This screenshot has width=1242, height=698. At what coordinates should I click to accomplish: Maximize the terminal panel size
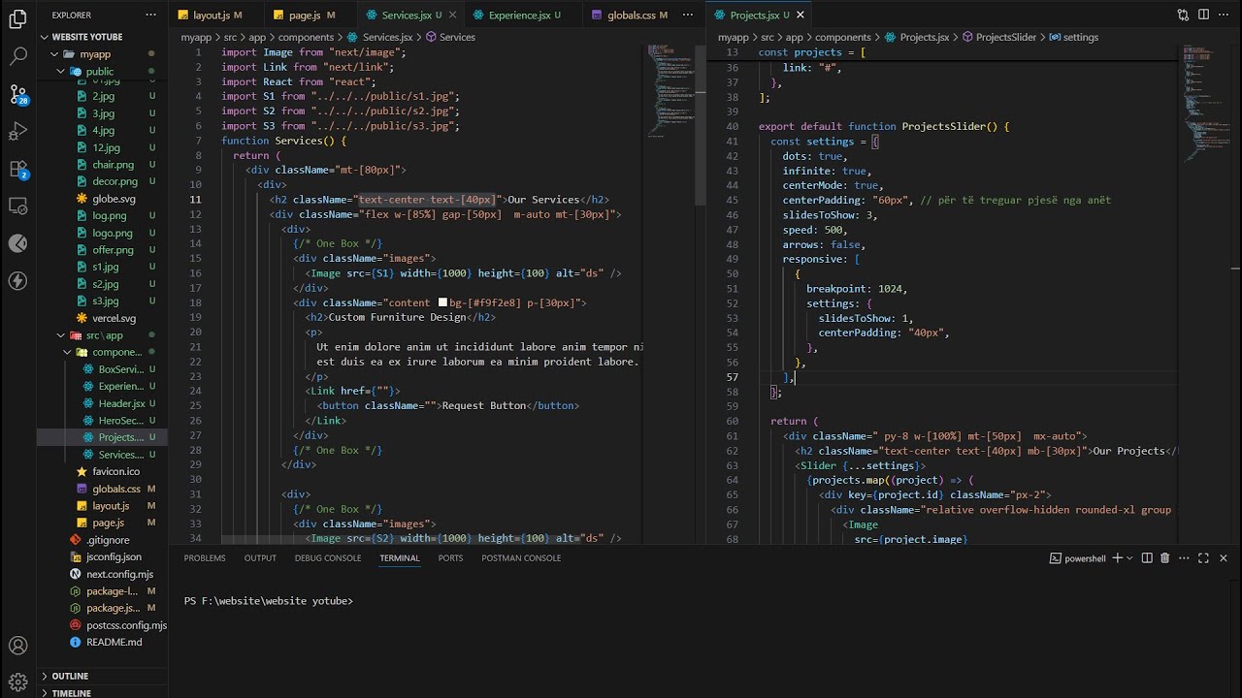coord(1204,558)
